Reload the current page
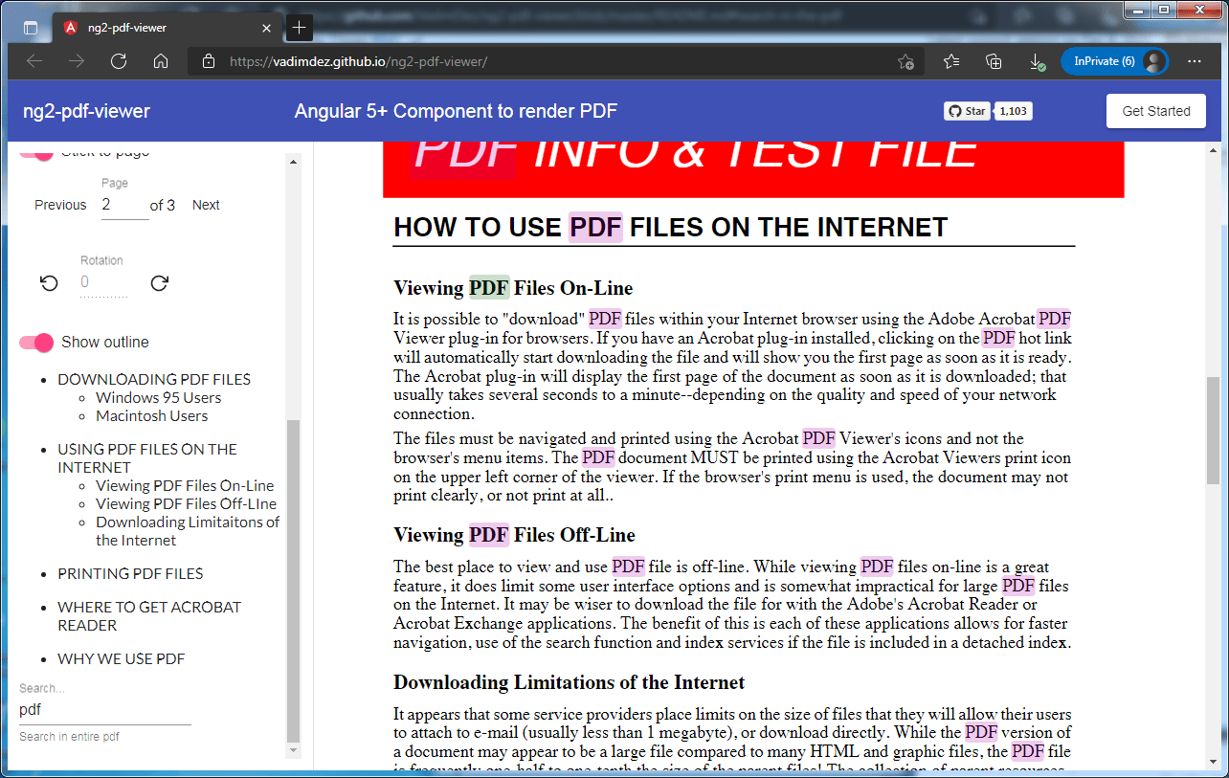The height and width of the screenshot is (778, 1229). pos(118,60)
